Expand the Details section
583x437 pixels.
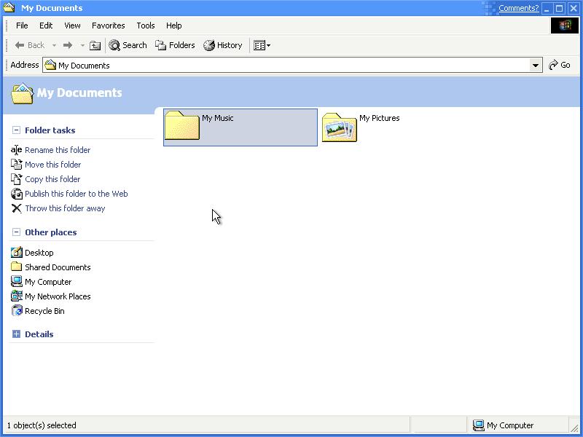[16, 334]
